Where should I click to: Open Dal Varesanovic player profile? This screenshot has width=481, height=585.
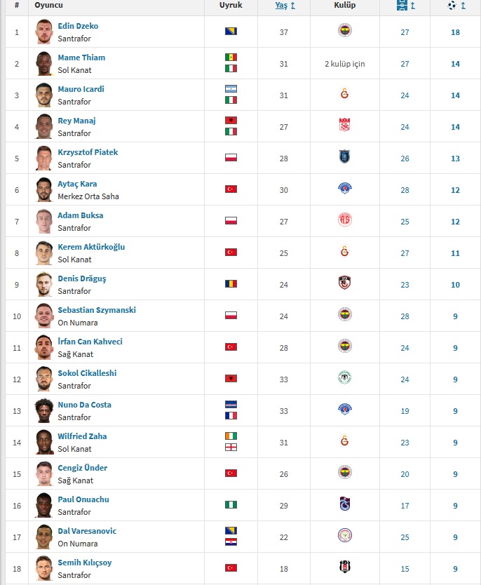click(87, 531)
